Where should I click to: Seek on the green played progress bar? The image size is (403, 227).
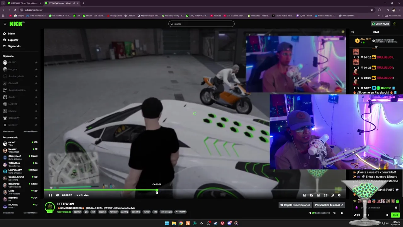click(100, 190)
